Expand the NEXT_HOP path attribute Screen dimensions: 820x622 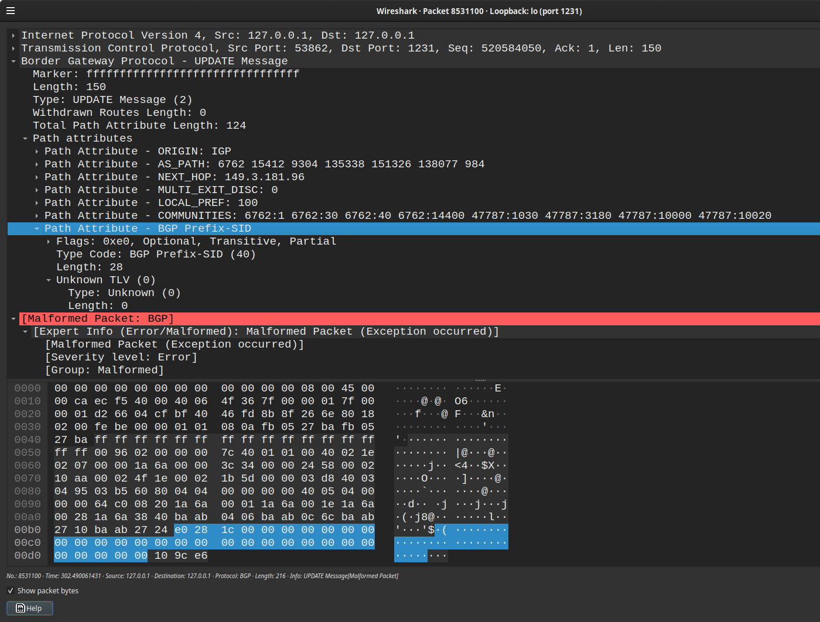tap(37, 177)
